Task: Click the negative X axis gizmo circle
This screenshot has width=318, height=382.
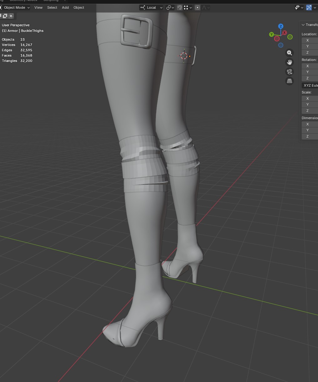Action: tap(277, 39)
